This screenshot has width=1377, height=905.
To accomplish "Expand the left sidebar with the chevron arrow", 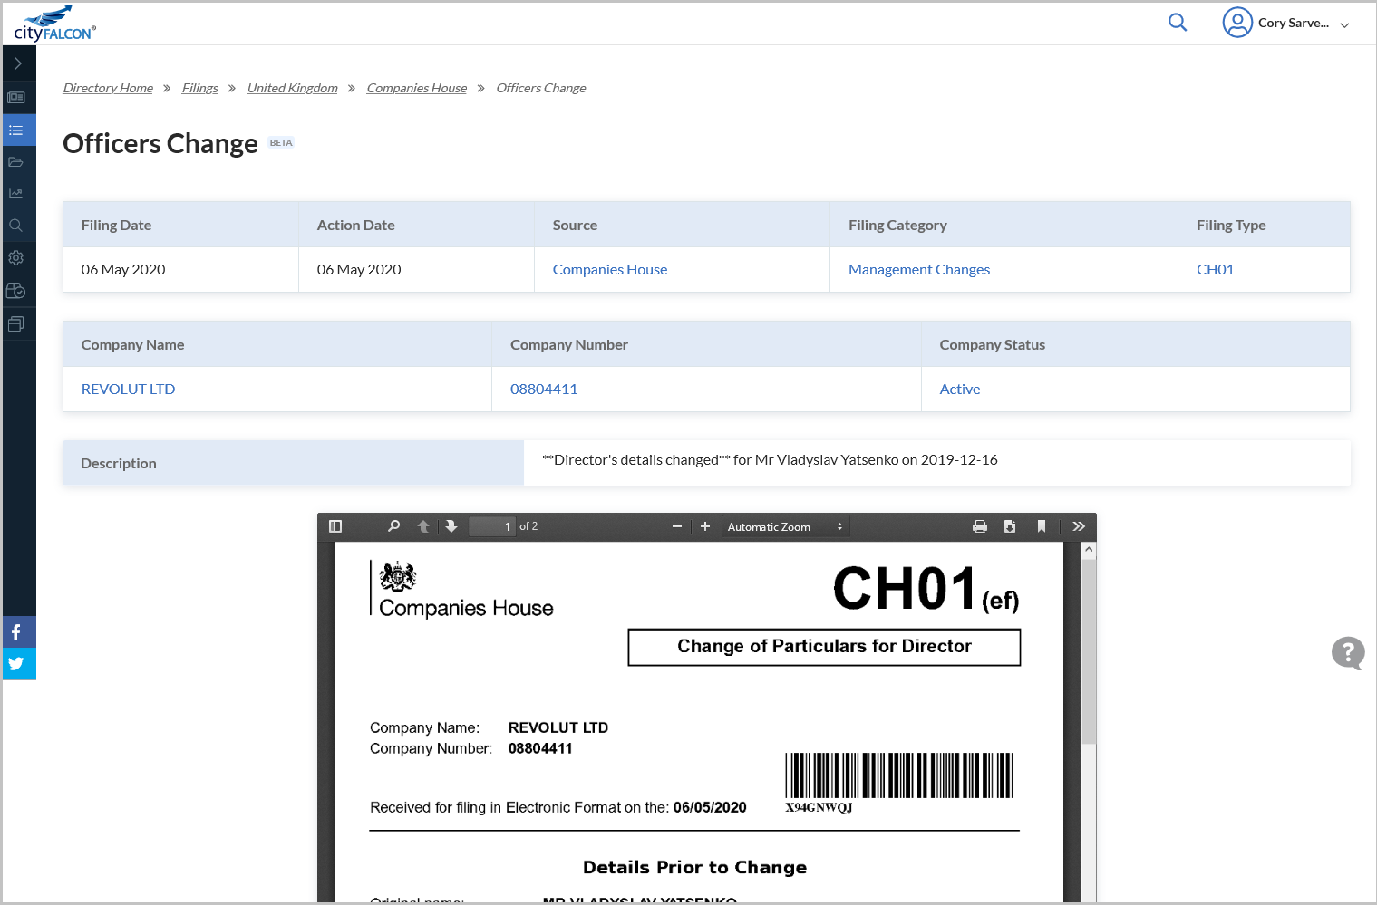I will click(x=17, y=63).
